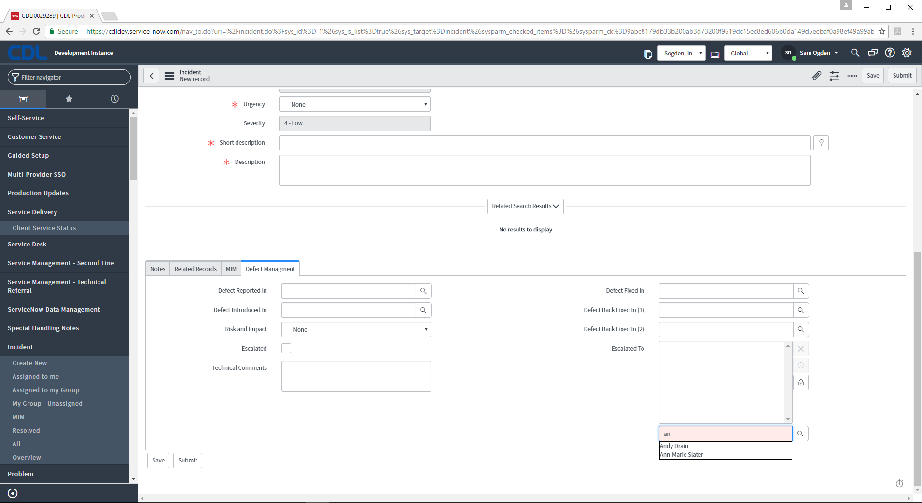The height and width of the screenshot is (503, 922).
Task: Click the Short description input field
Action: point(545,143)
